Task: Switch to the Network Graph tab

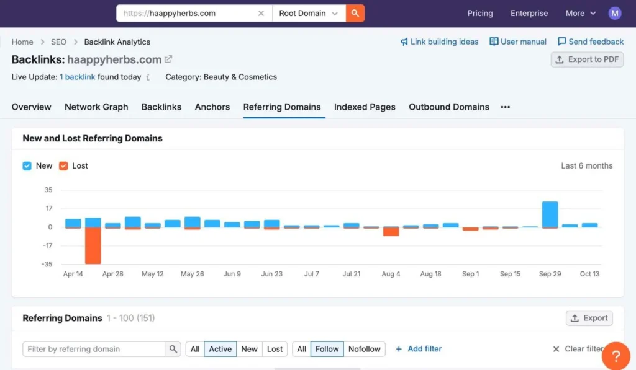Action: click(96, 107)
